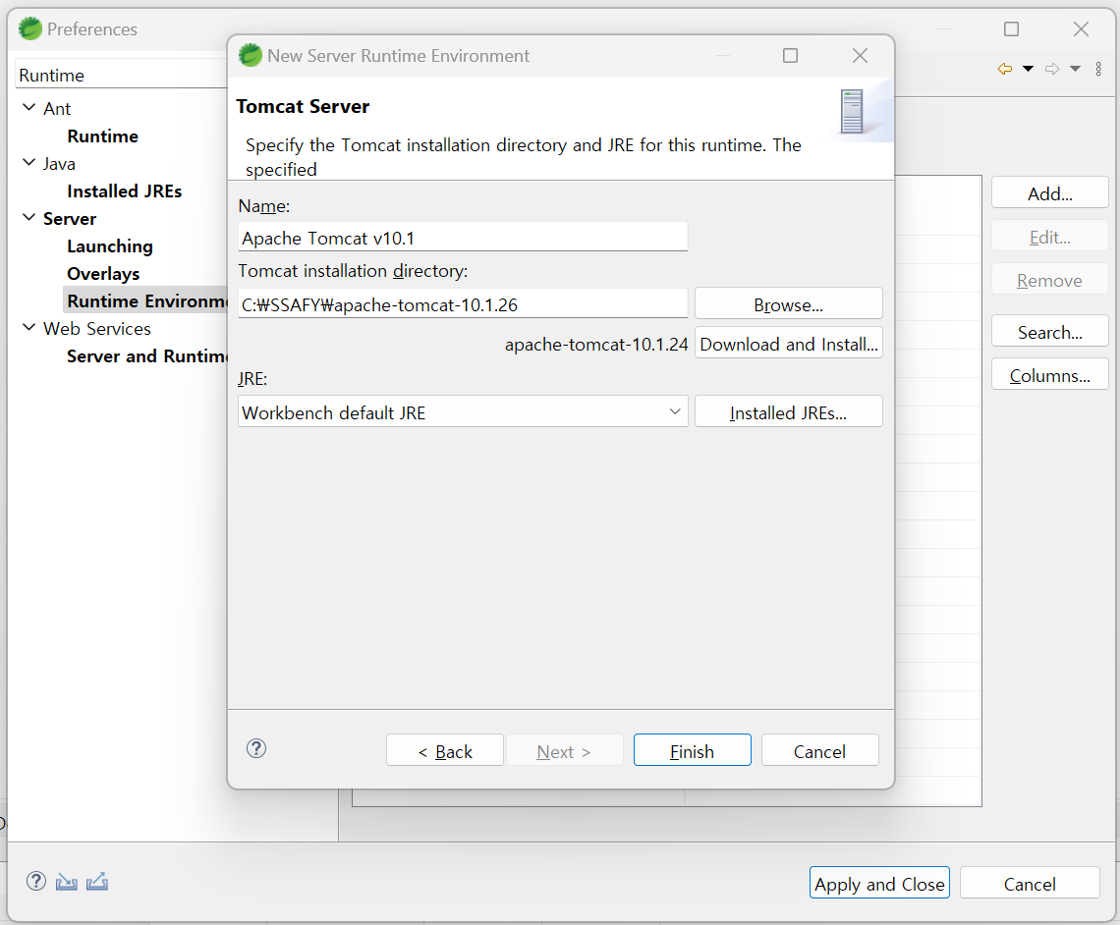1120x925 pixels.
Task: Click the help icon in New Server Runtime dialog
Action: (256, 748)
